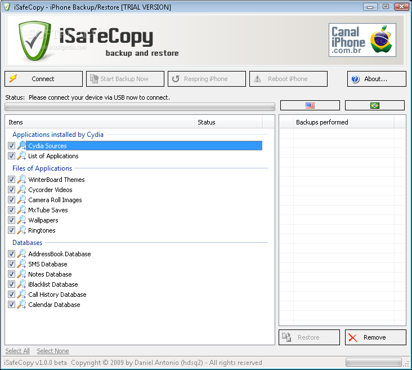Image resolution: width=412 pixels, height=370 pixels.
Task: Click the Connect lightning bolt button
Action: [x=43, y=79]
